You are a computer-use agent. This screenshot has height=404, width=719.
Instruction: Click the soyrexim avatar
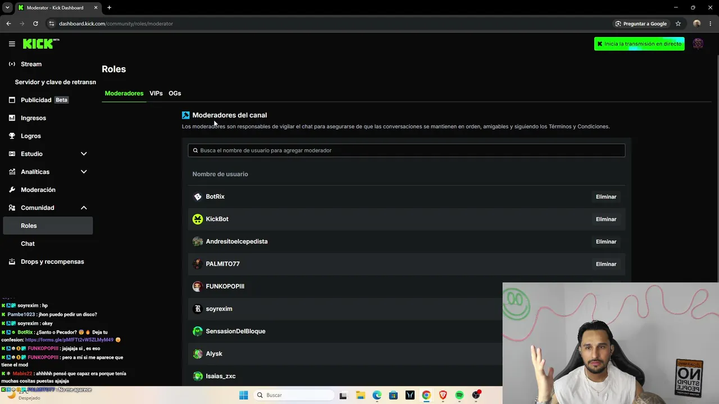click(198, 309)
